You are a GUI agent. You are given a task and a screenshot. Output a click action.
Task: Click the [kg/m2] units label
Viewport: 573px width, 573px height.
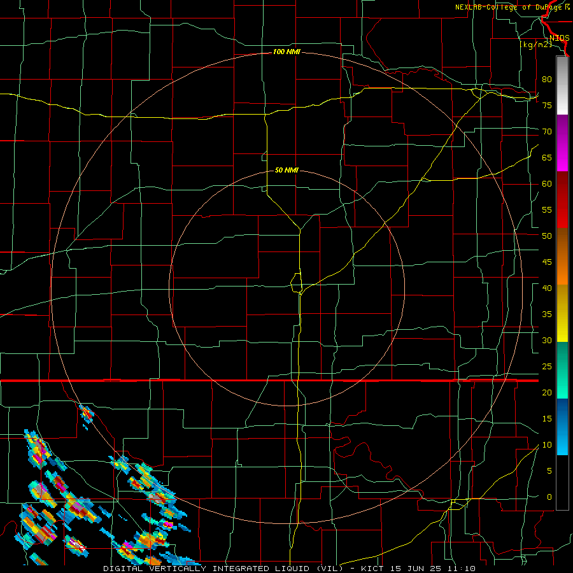point(535,45)
